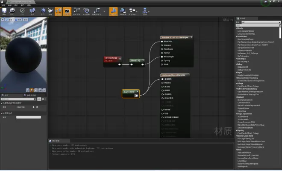Click the Home toolbar icon
282x171 pixels.
43,12
